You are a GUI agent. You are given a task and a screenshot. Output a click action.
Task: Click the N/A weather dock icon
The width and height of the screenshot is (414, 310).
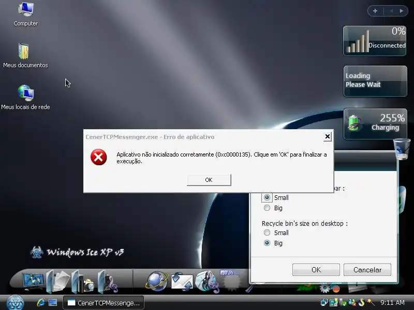230,280
